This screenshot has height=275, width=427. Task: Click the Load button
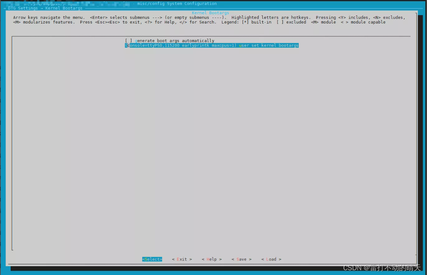[271, 259]
